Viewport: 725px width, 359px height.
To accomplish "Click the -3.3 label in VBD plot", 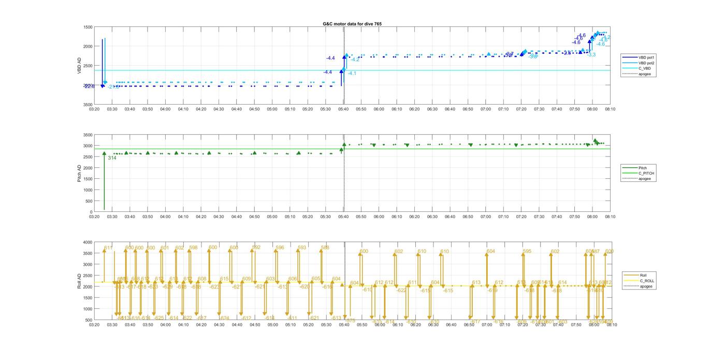I will point(591,55).
